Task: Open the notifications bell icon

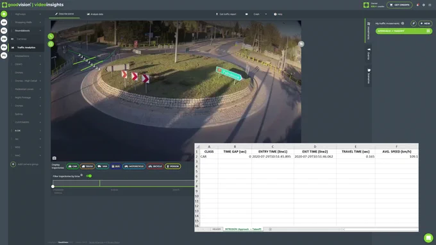Action: [x=417, y=4]
